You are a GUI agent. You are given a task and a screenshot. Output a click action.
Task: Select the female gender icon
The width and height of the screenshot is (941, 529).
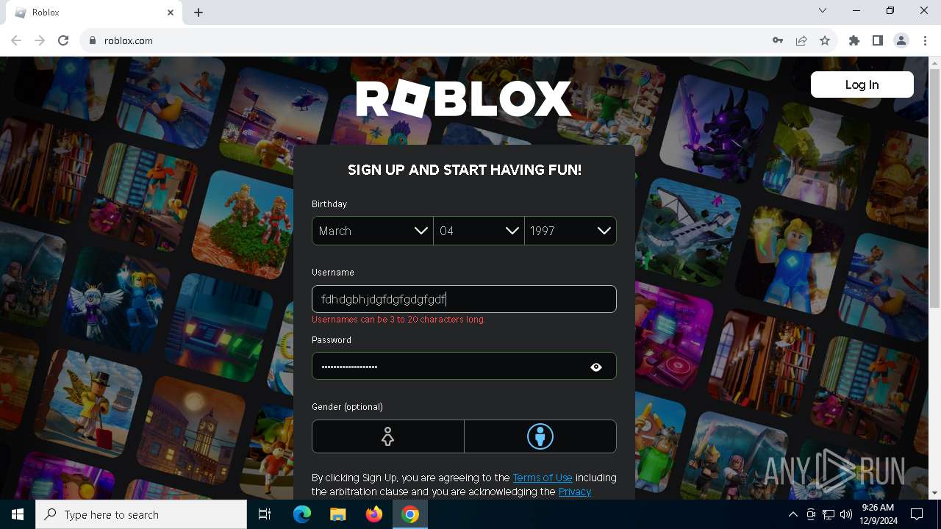tap(387, 436)
